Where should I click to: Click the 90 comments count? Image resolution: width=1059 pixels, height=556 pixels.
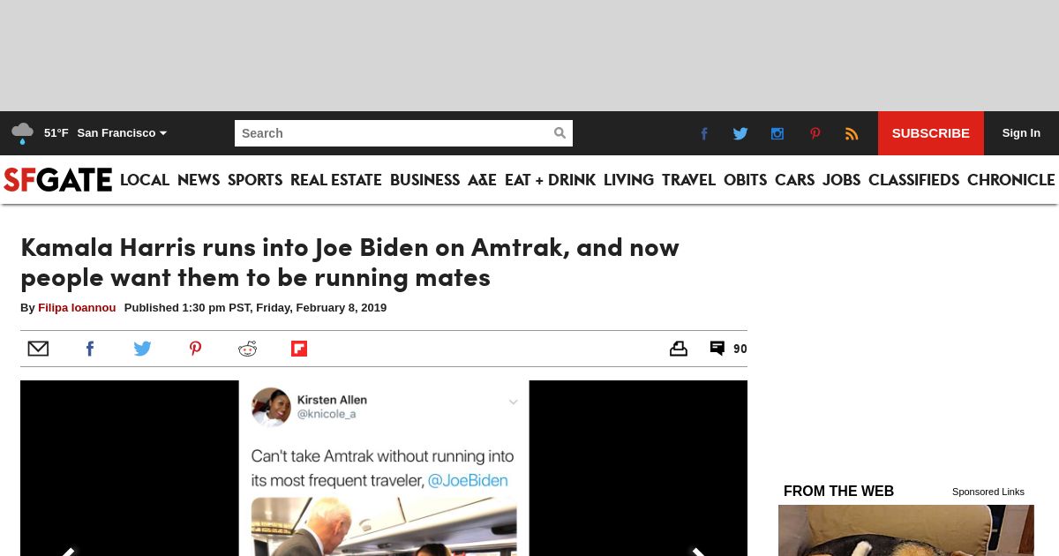(740, 349)
